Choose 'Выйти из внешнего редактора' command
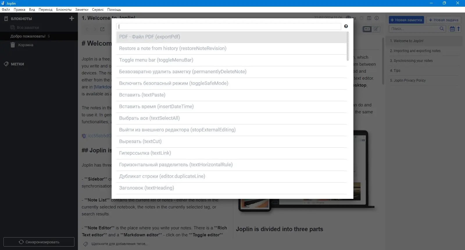Image resolution: width=465 pixels, height=250 pixels. click(231, 130)
